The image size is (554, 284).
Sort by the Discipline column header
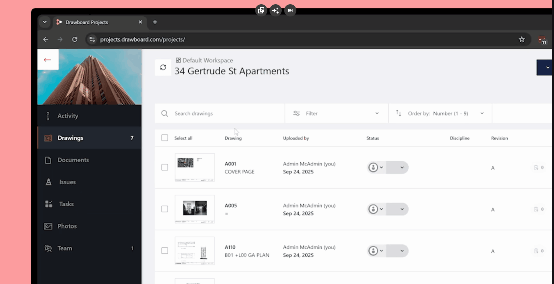coord(460,138)
